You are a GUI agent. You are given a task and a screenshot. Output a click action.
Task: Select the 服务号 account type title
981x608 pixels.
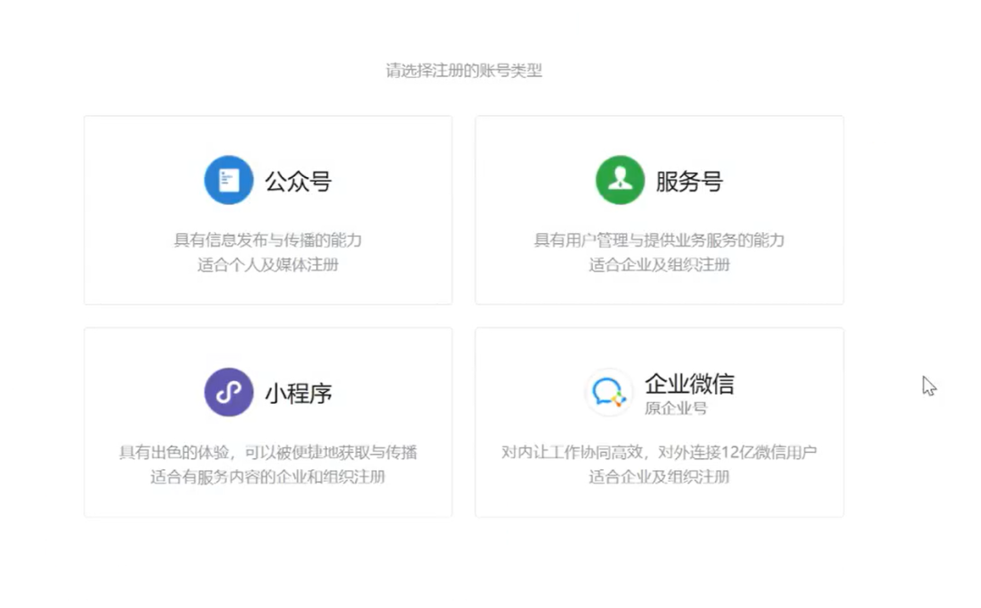pos(689,181)
